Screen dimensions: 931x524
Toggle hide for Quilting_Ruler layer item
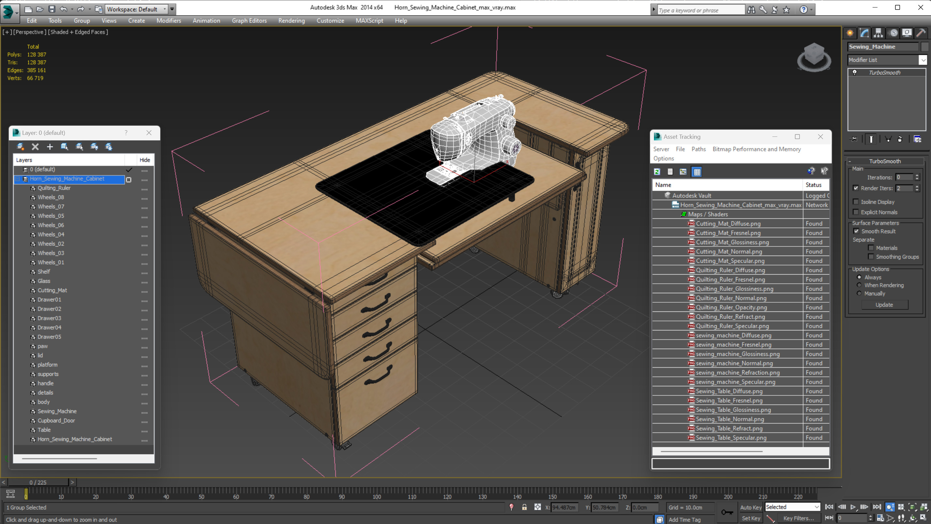coord(144,189)
